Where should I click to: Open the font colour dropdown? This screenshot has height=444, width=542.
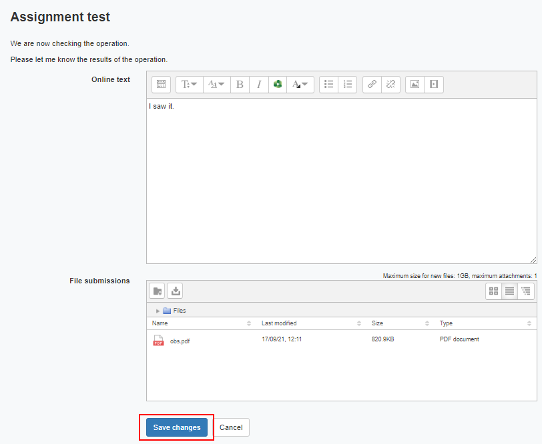click(x=301, y=85)
